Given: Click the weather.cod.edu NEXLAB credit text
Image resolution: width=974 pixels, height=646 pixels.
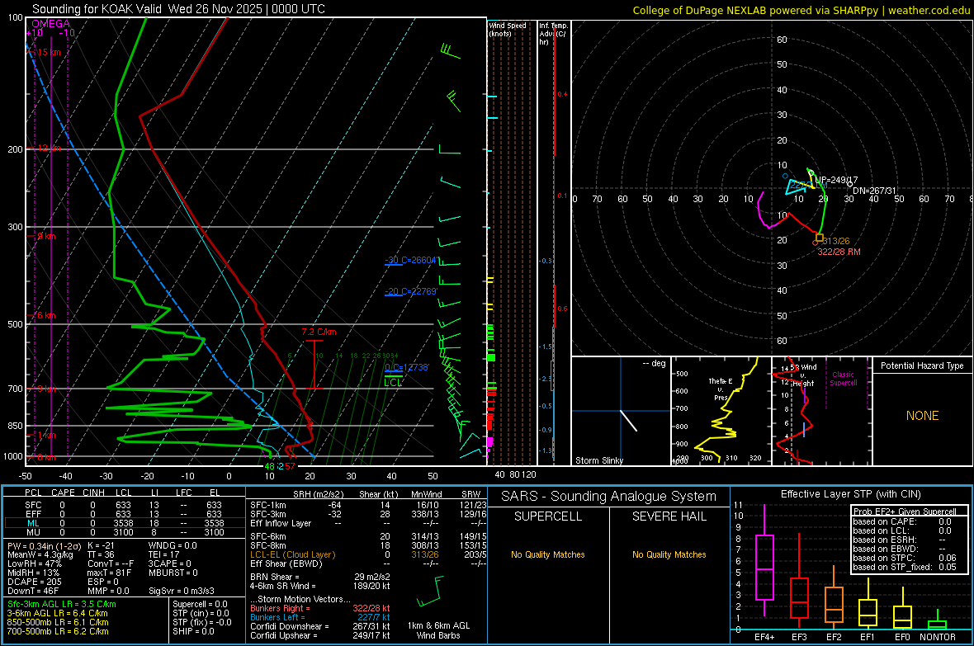Looking at the screenshot, I should tap(801, 10).
